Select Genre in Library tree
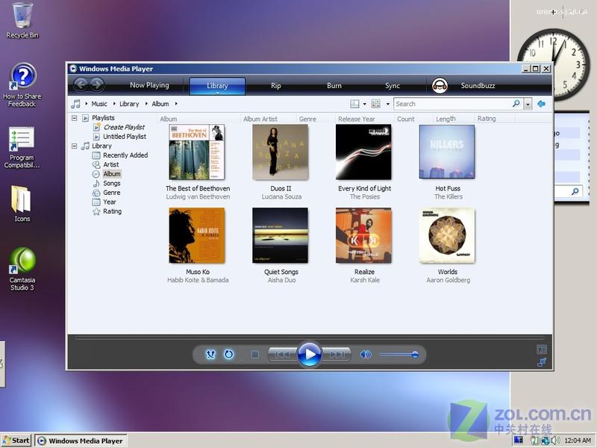The height and width of the screenshot is (448, 597). [111, 193]
